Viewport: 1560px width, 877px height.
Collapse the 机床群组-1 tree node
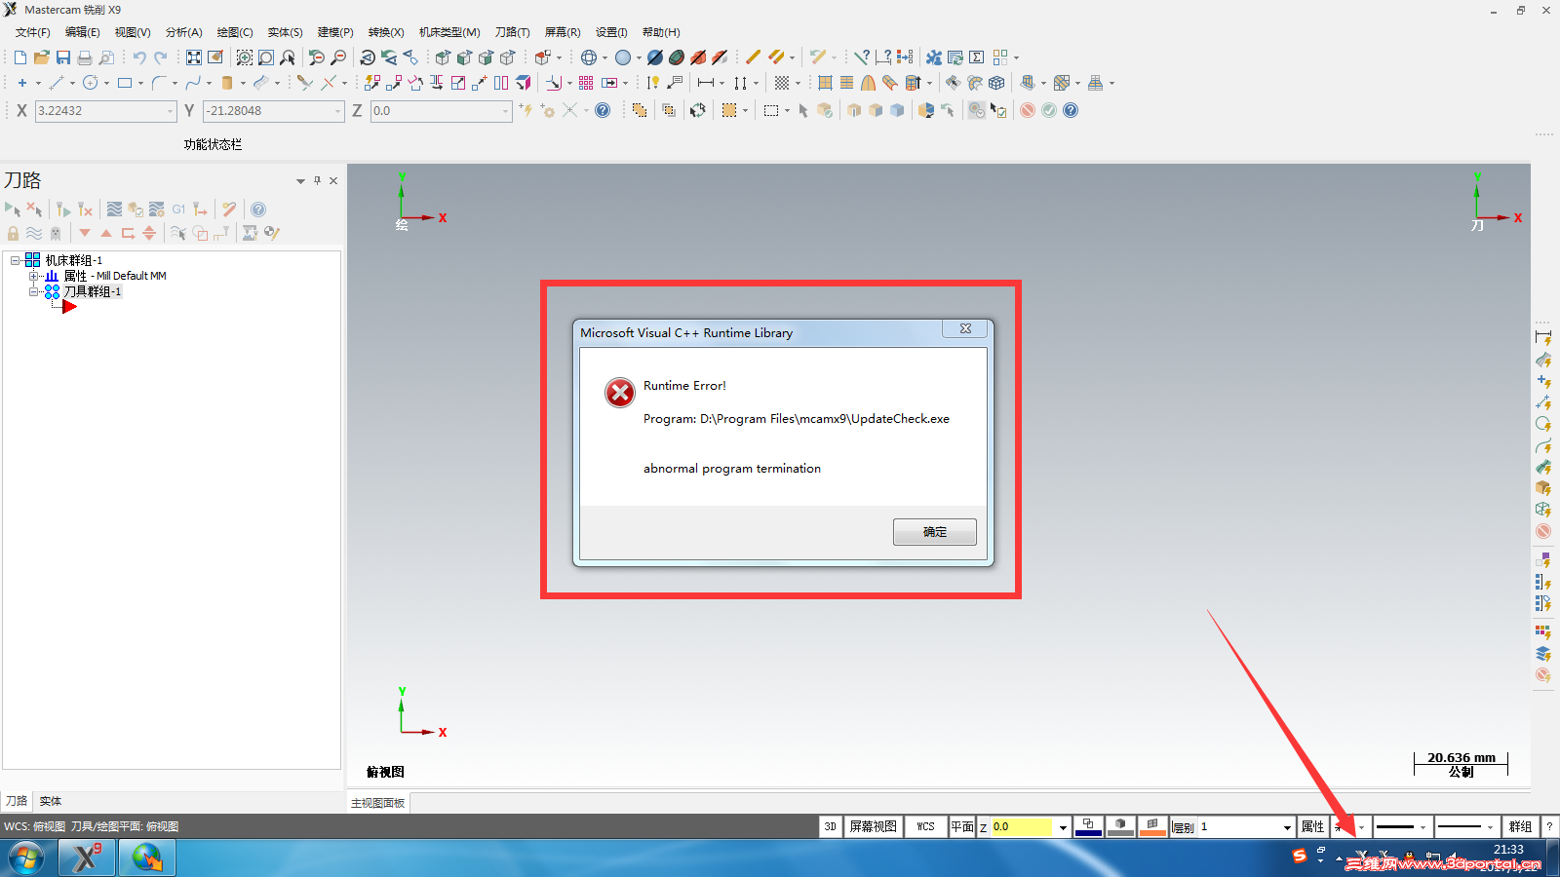click(x=16, y=260)
